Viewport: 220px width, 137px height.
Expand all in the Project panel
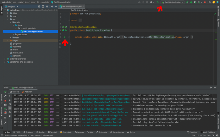pos(43,7)
